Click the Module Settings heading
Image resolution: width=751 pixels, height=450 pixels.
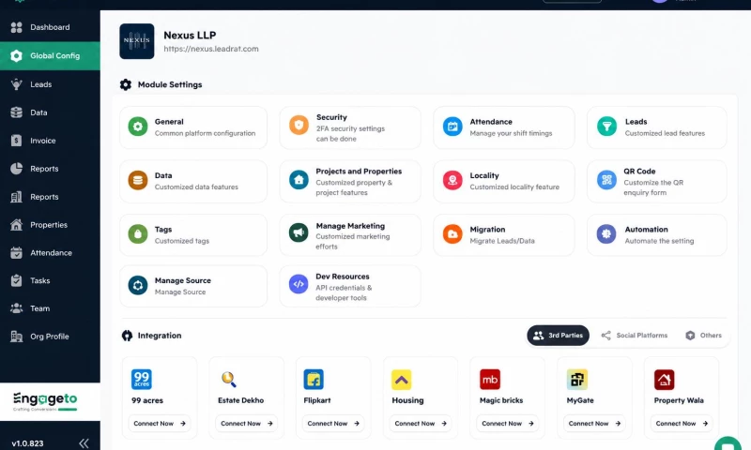[170, 84]
